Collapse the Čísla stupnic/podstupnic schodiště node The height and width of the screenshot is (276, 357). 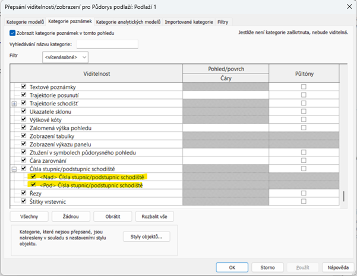(x=14, y=169)
